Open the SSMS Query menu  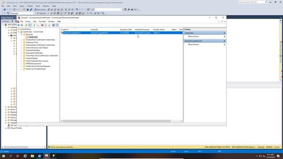pyautogui.click(x=22, y=6)
